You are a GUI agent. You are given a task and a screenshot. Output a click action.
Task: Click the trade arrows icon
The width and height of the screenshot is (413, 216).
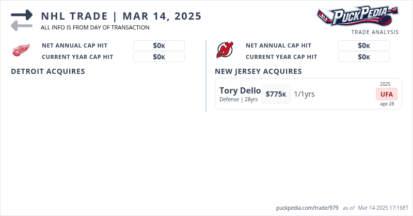(21, 20)
